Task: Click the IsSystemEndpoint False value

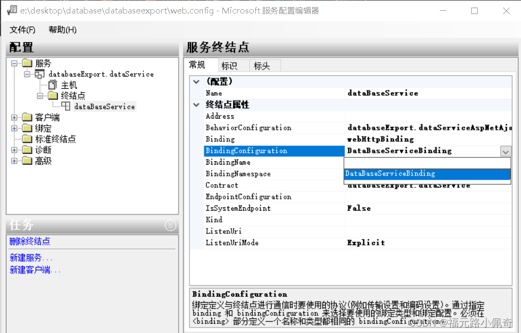Action: pos(359,208)
